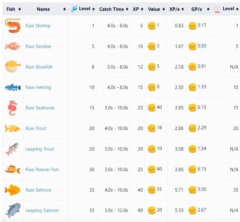
Task: Click the Leaping Salmon fish icon
Action: click(13, 210)
